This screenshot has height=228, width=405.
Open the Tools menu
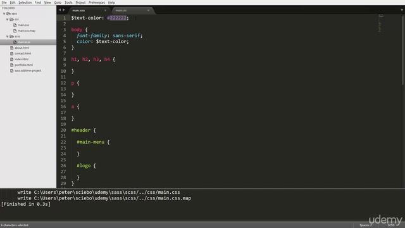point(68,3)
